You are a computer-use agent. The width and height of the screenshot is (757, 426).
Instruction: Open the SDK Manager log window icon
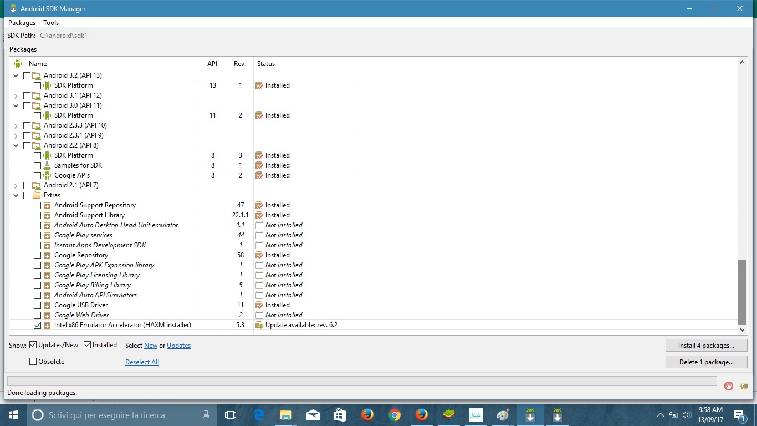coord(743,386)
